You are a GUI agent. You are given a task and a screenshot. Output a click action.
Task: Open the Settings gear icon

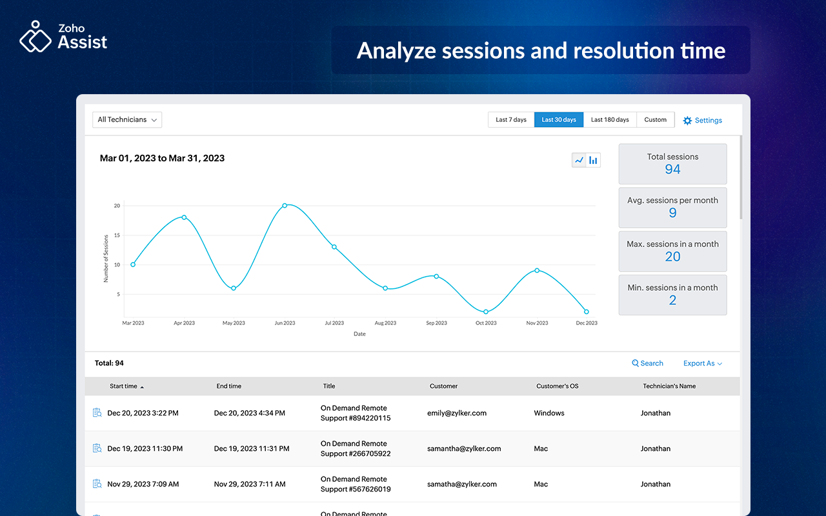[687, 121]
